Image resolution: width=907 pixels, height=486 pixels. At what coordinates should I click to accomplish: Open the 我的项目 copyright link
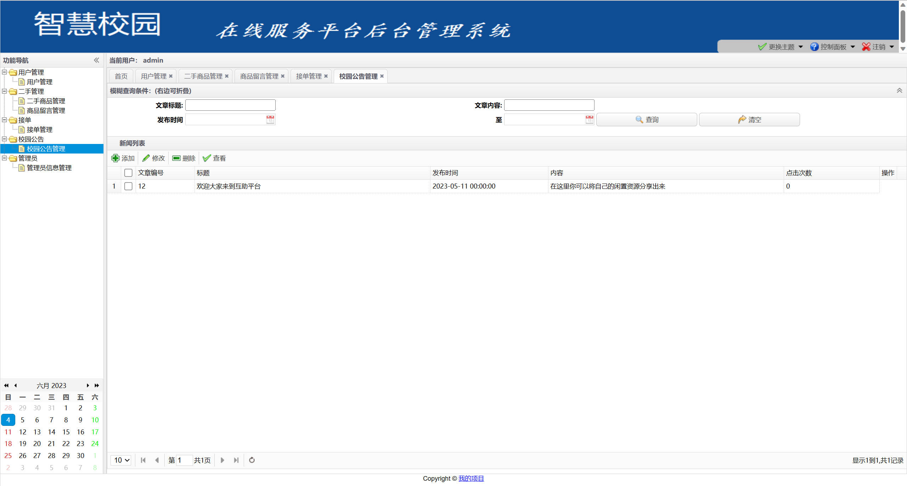pos(471,478)
